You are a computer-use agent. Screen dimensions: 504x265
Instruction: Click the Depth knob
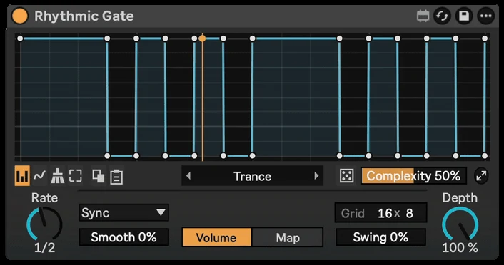pos(460,224)
